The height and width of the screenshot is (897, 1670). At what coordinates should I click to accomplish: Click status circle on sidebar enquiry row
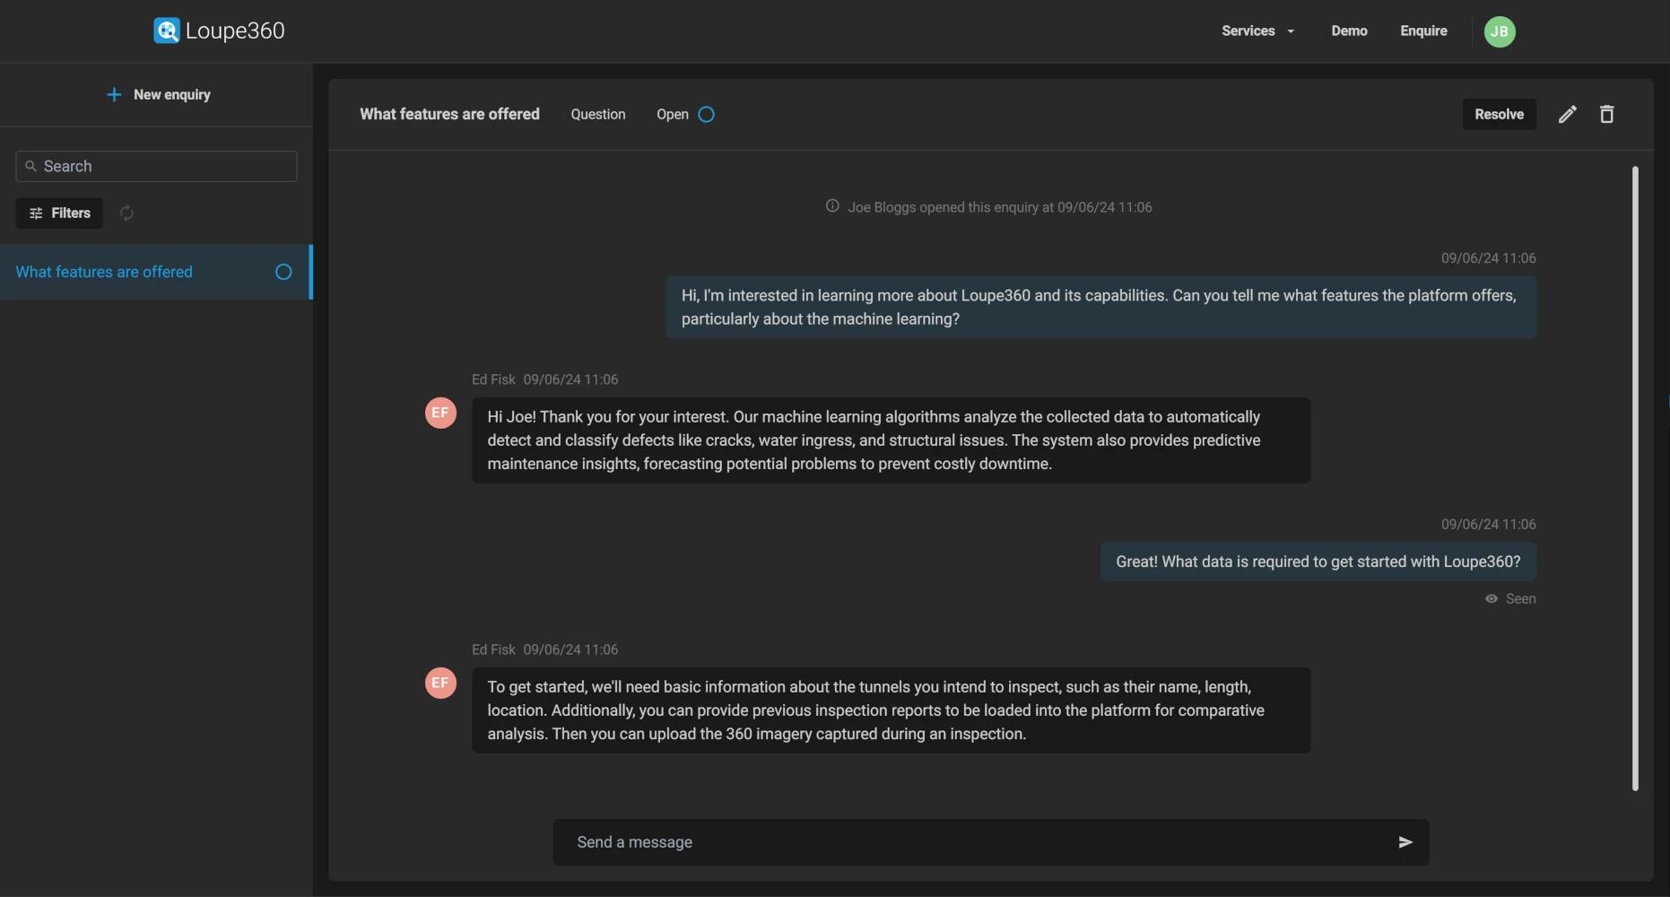tap(283, 272)
